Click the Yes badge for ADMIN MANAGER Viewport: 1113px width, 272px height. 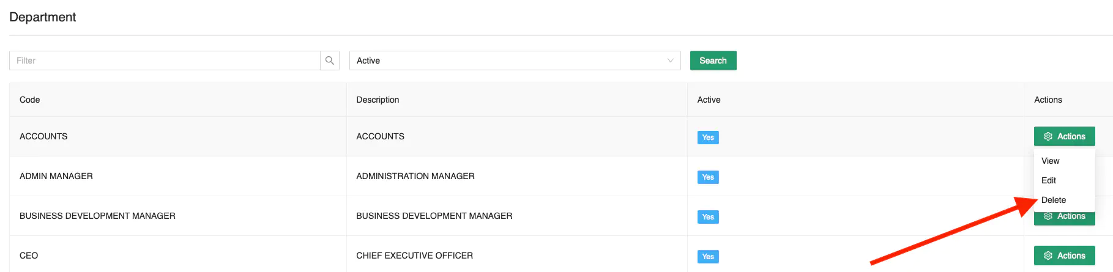pyautogui.click(x=707, y=177)
